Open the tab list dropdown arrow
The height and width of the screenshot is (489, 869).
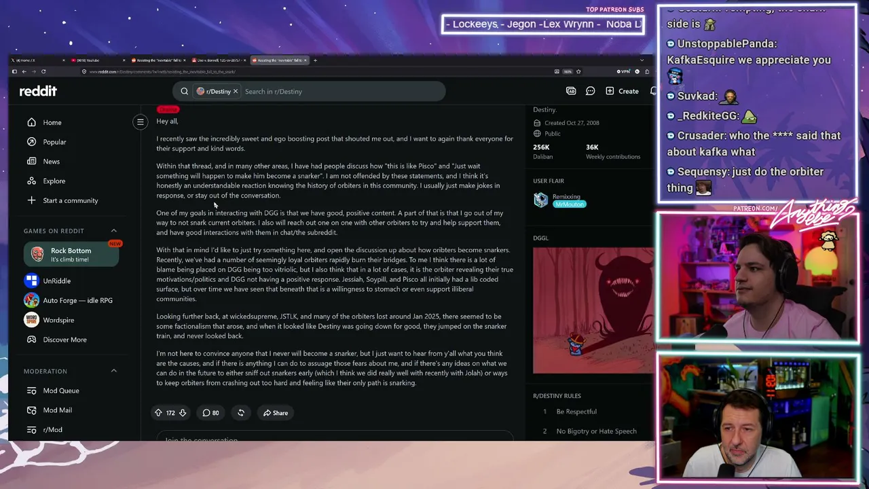tap(642, 60)
